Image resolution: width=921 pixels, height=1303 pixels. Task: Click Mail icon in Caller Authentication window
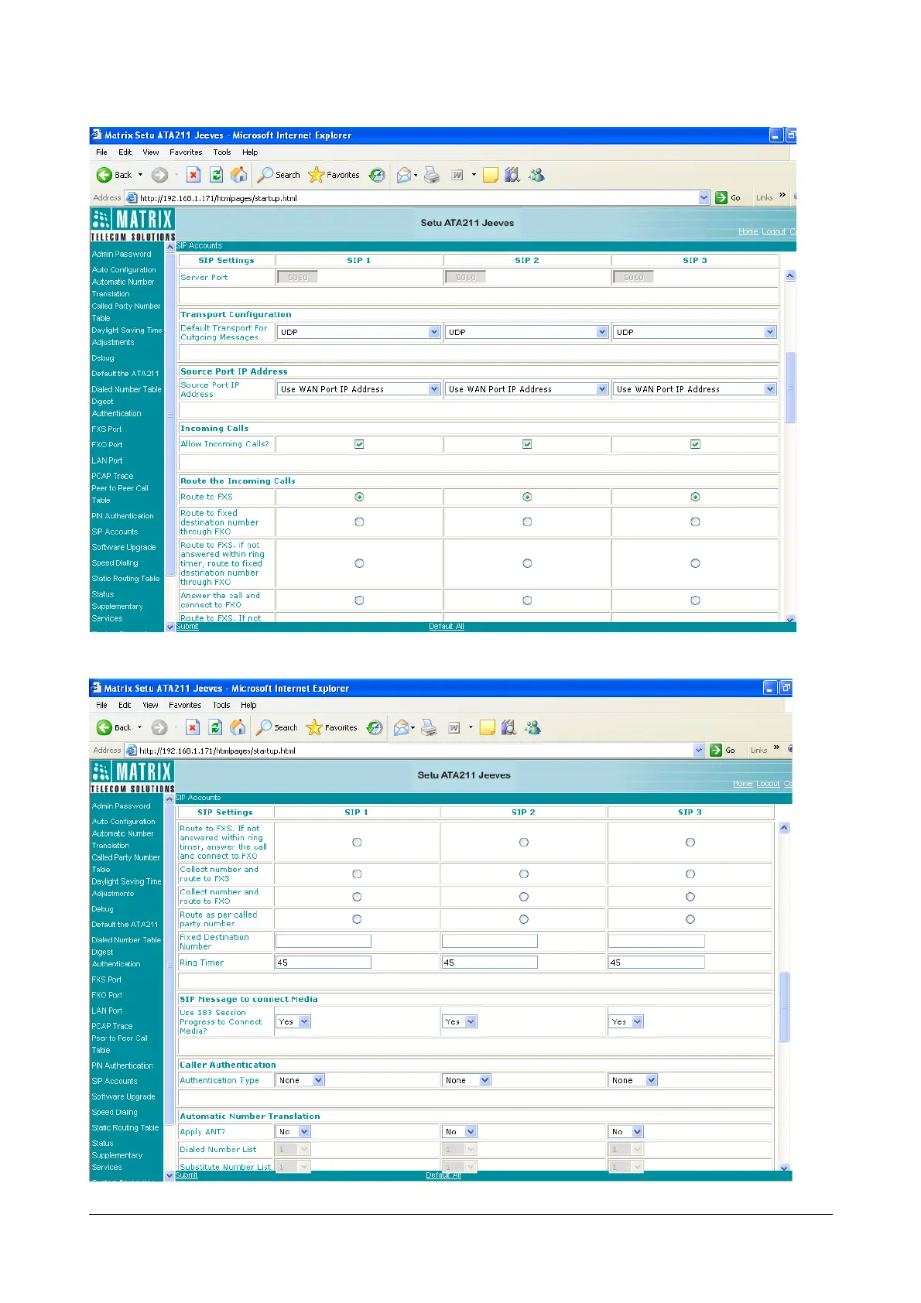[x=401, y=727]
